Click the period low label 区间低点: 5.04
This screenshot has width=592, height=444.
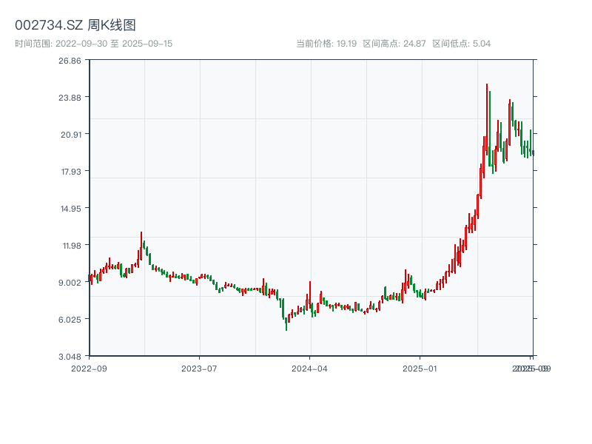click(x=461, y=44)
